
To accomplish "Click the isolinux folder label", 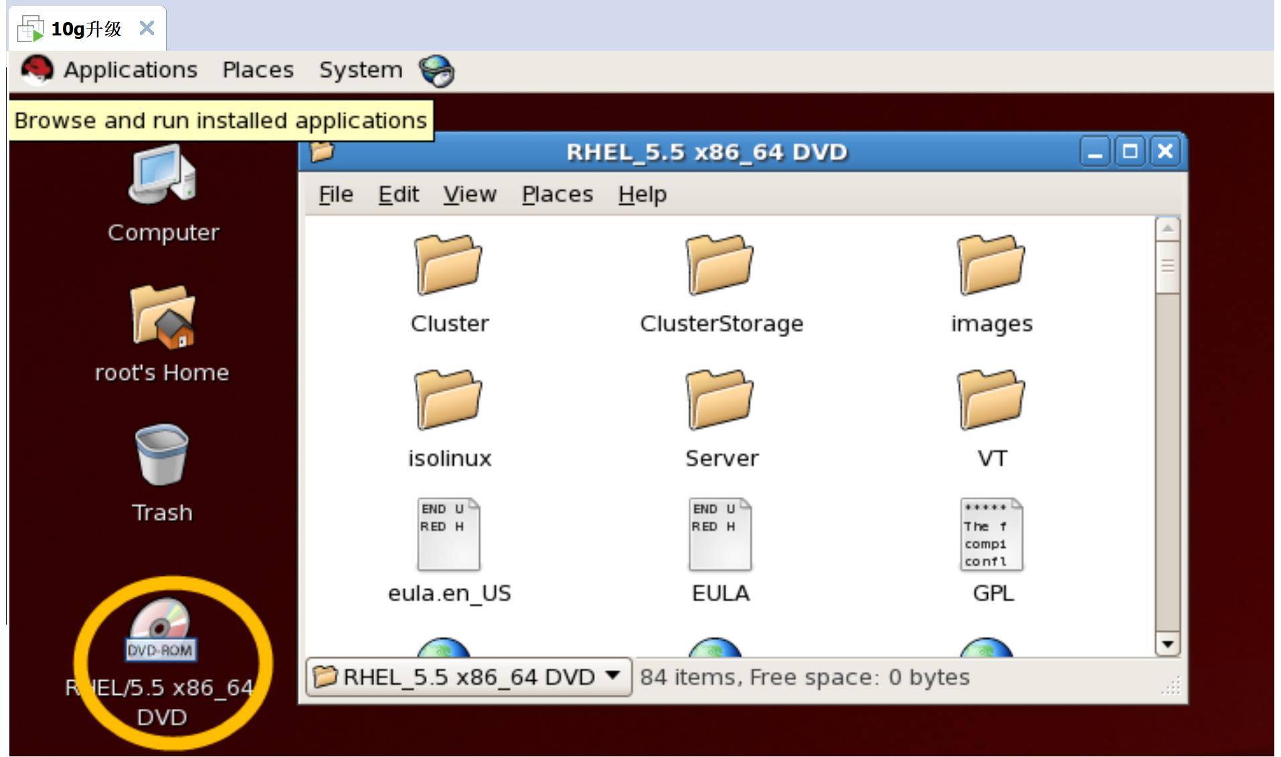I will pyautogui.click(x=450, y=459).
